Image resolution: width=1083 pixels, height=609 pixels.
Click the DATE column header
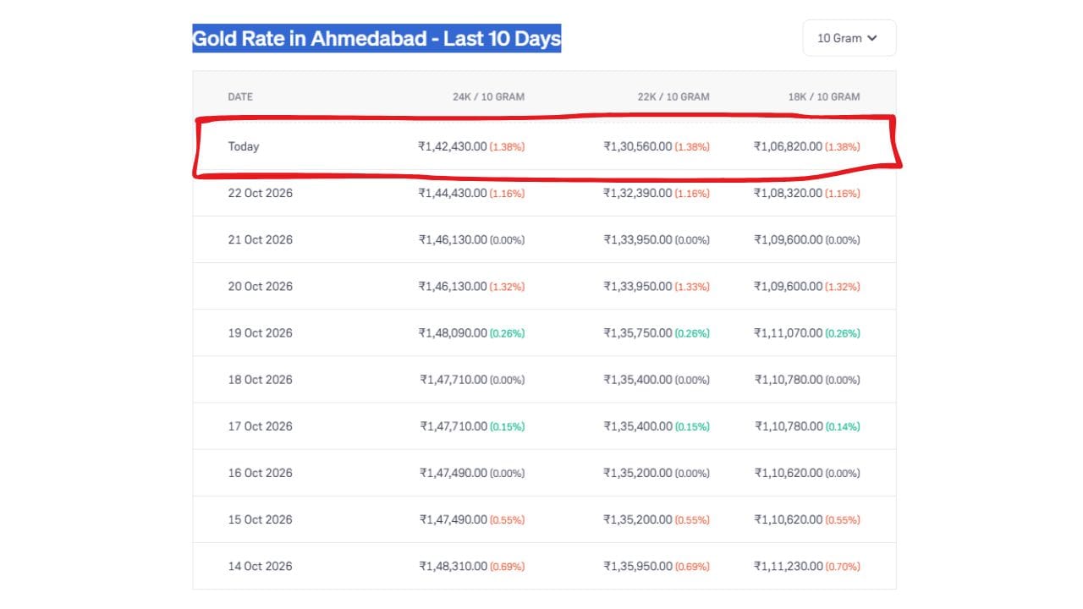click(x=240, y=96)
